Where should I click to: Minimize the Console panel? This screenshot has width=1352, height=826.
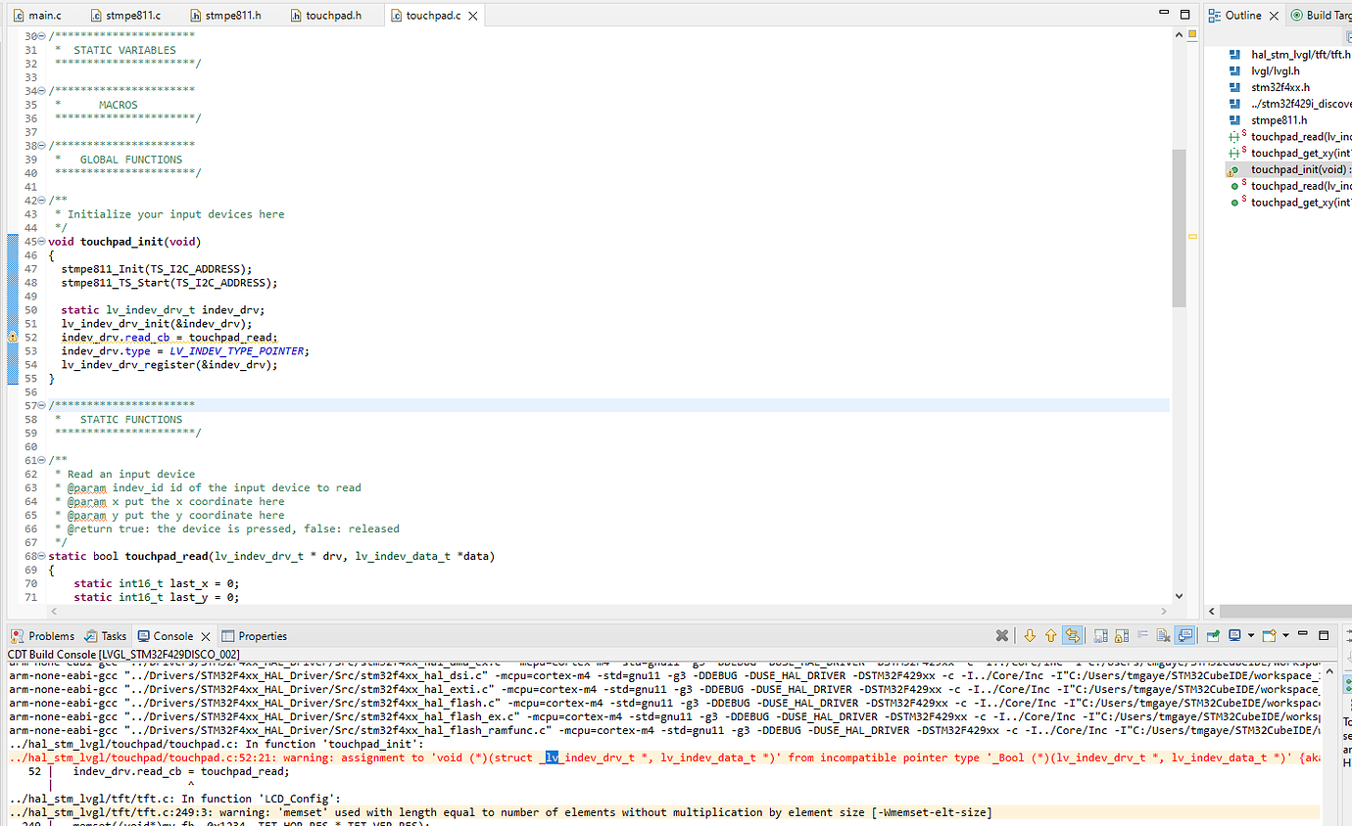1304,636
